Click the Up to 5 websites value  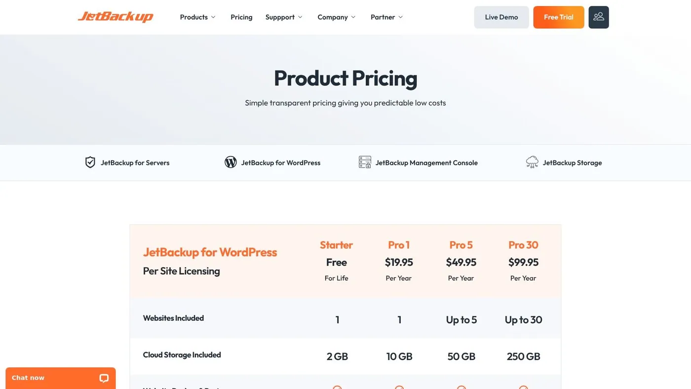(461, 320)
